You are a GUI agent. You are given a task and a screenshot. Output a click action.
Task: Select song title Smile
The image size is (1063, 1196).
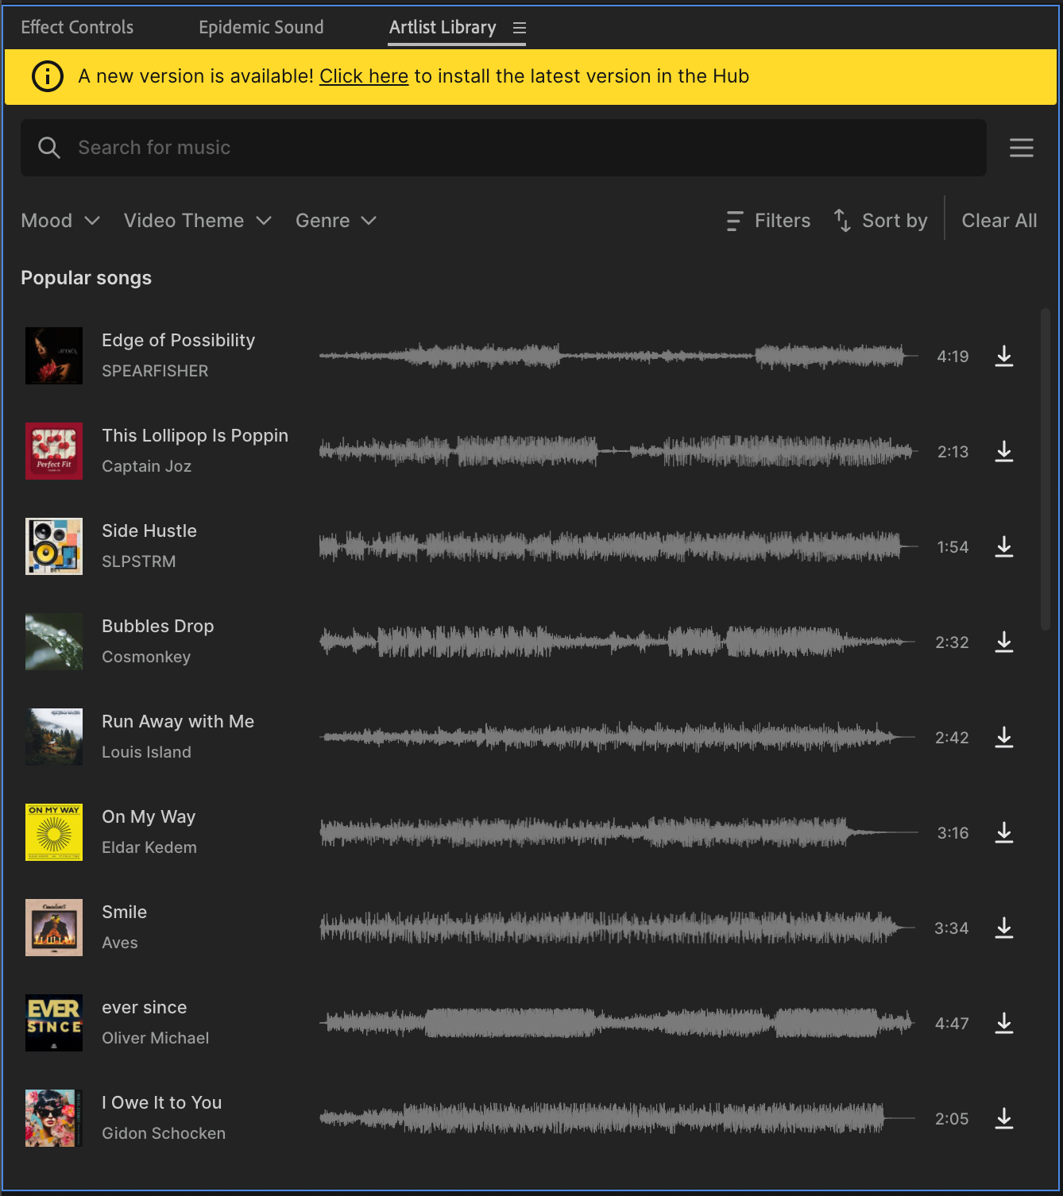125,912
